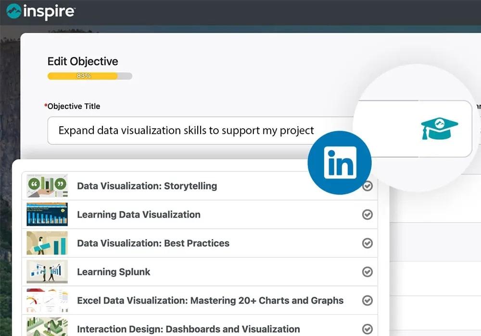Screen dimensions: 481x336
Task: Click the graduation cap learning icon
Action: point(439,128)
